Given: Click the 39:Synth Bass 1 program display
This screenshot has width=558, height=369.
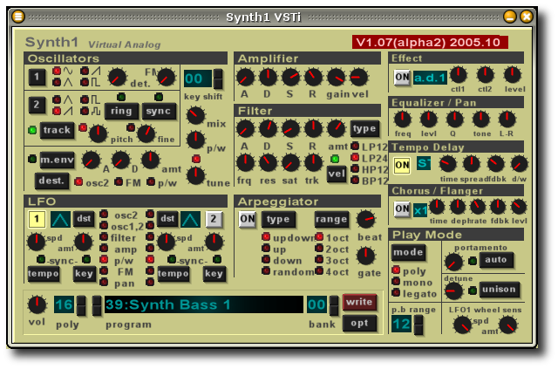Looking at the screenshot, I should (x=203, y=304).
